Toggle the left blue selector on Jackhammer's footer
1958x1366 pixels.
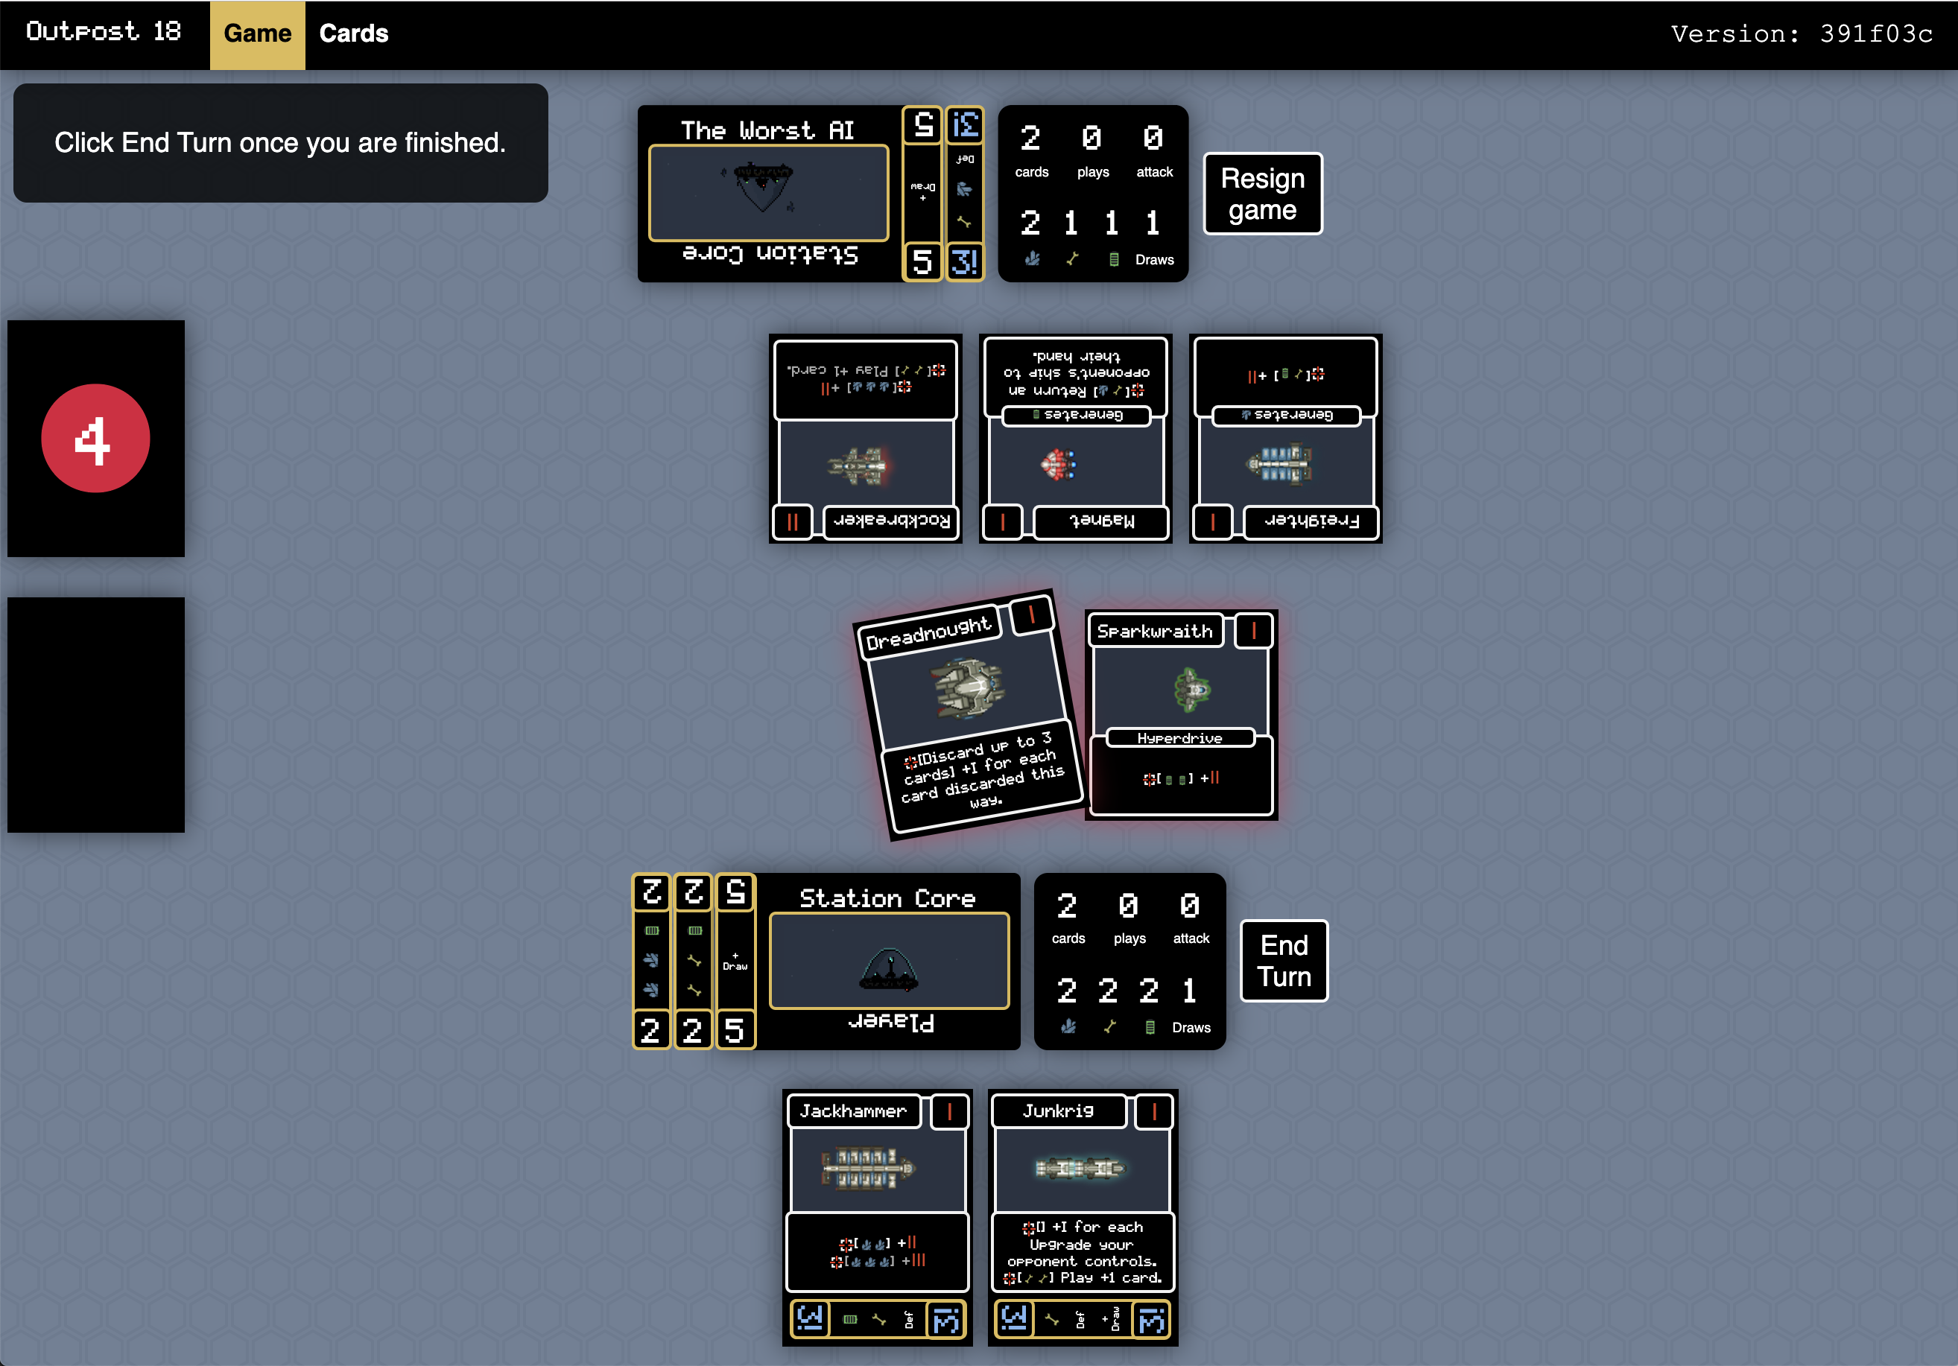point(811,1319)
